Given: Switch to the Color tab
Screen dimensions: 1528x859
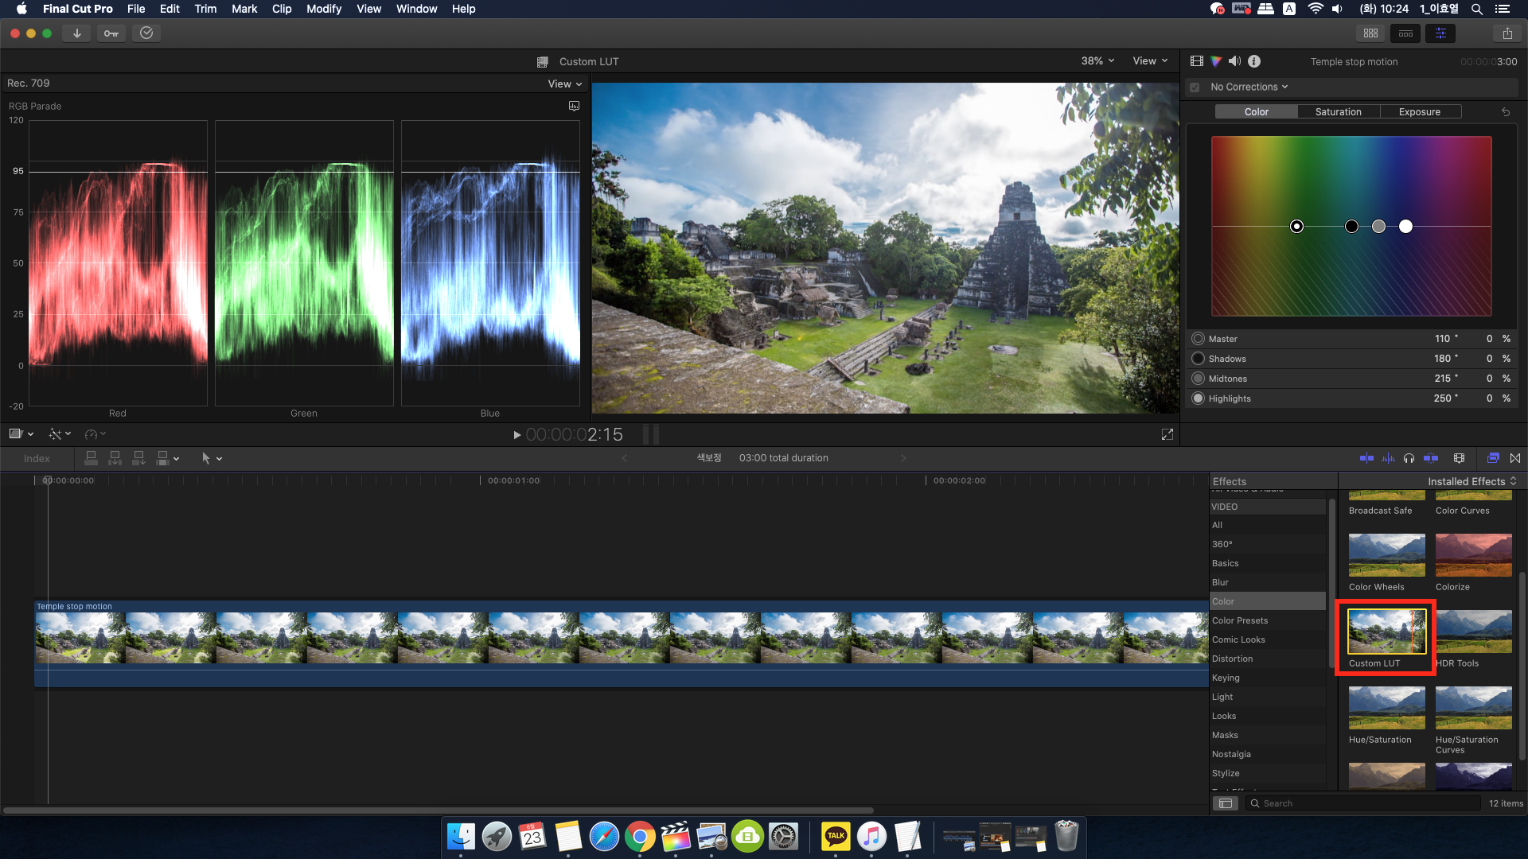Looking at the screenshot, I should (1257, 112).
